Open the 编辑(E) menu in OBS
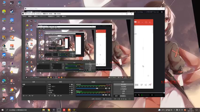Screen dimensions: 200x112 [30, 16]
